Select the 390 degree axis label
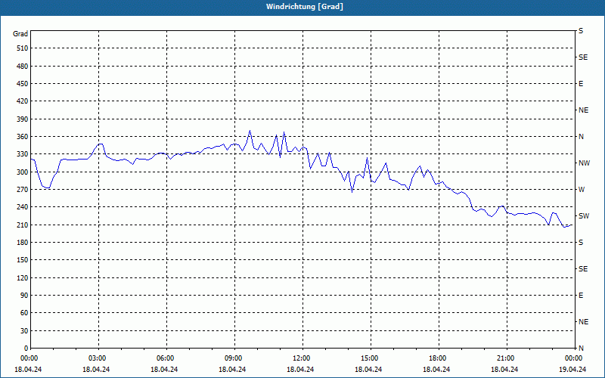 coord(23,119)
